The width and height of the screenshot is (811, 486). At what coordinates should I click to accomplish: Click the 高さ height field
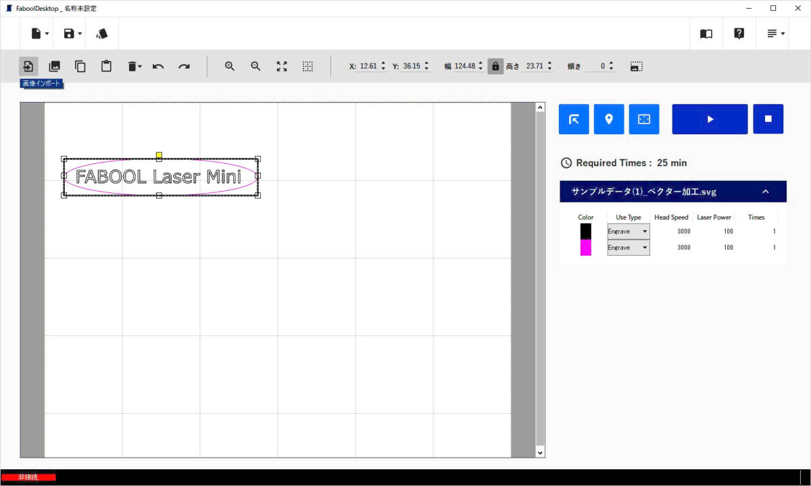tap(534, 66)
